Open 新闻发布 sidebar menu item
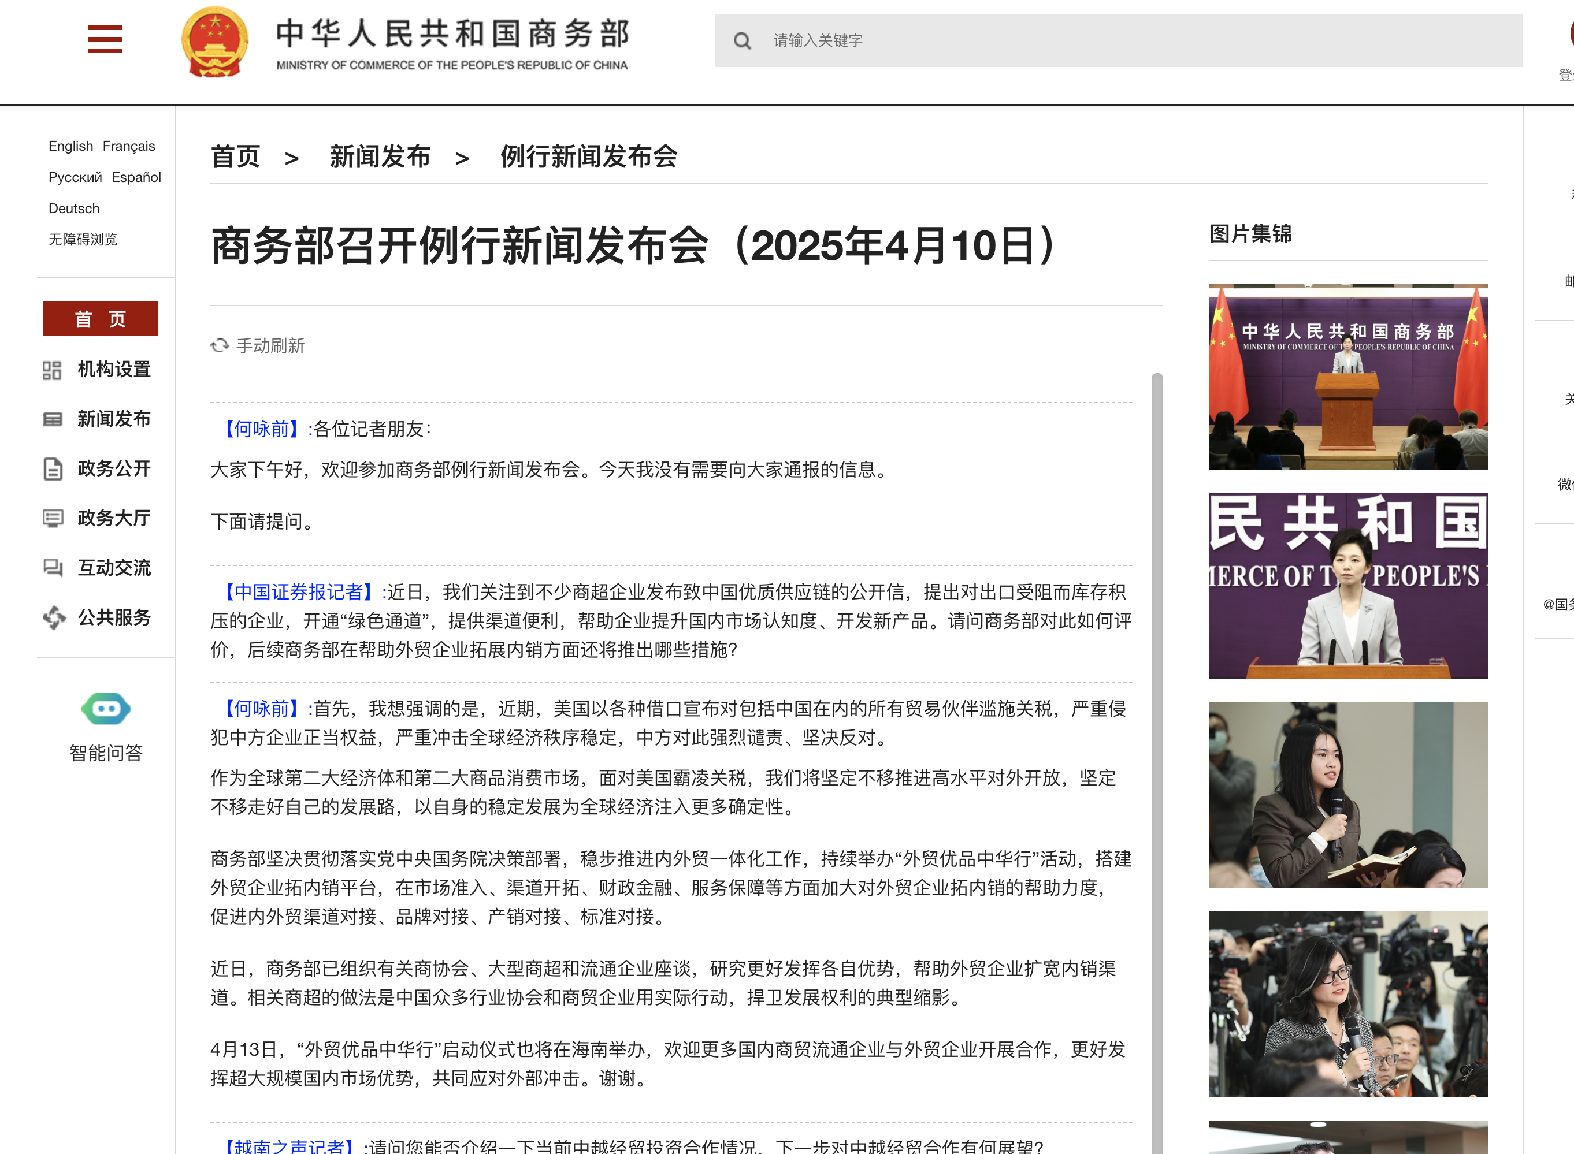Viewport: 1574px width, 1154px height. [114, 419]
